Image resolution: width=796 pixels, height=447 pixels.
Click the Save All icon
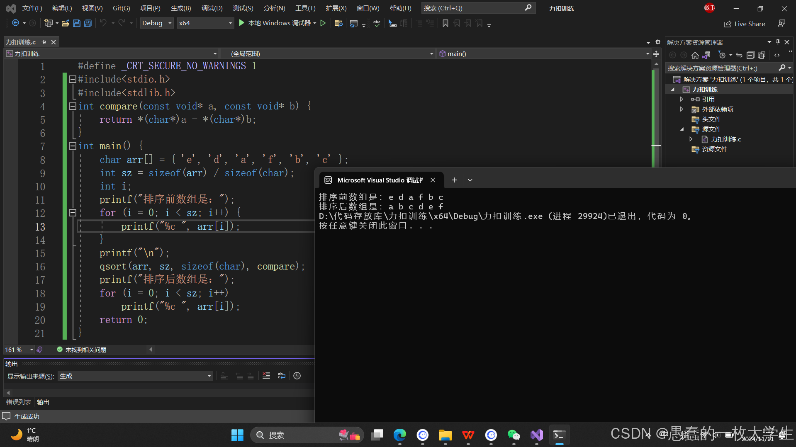[x=88, y=23]
